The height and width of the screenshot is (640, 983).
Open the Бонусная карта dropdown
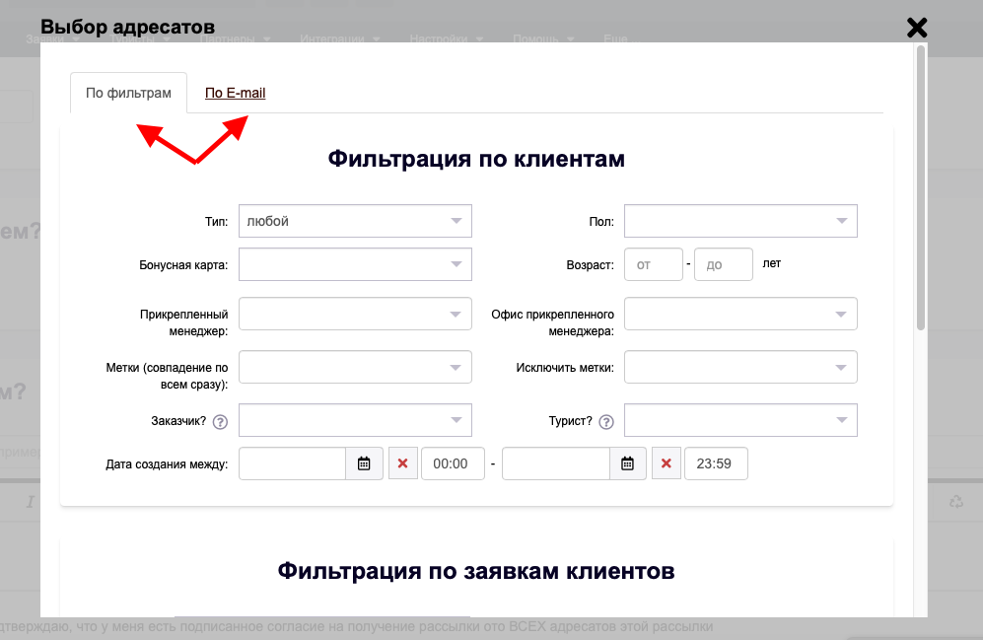click(355, 264)
